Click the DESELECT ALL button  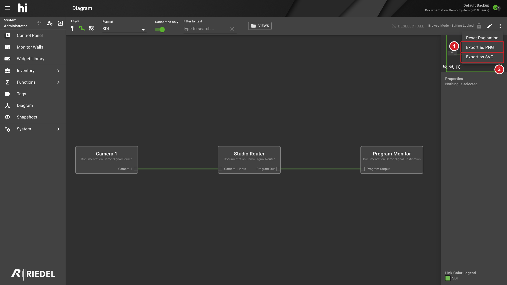click(x=408, y=26)
